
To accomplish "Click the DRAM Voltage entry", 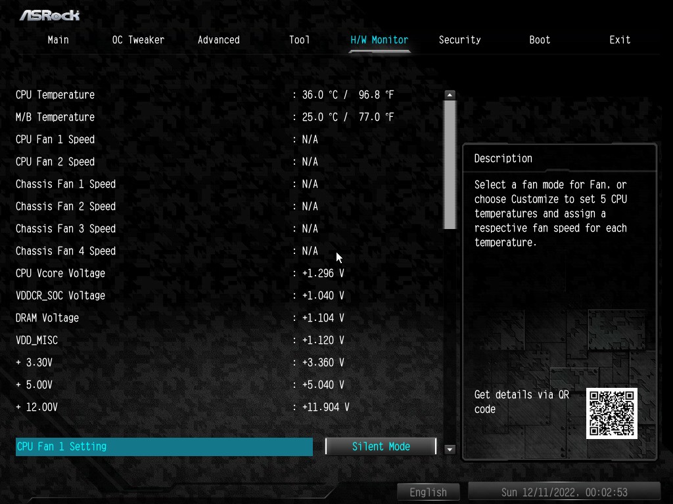I will pos(47,318).
